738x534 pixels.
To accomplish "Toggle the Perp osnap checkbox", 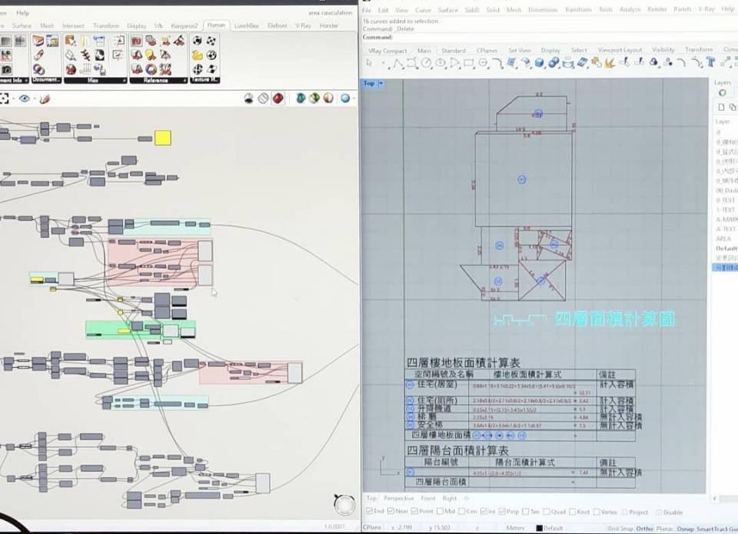I will click(502, 512).
